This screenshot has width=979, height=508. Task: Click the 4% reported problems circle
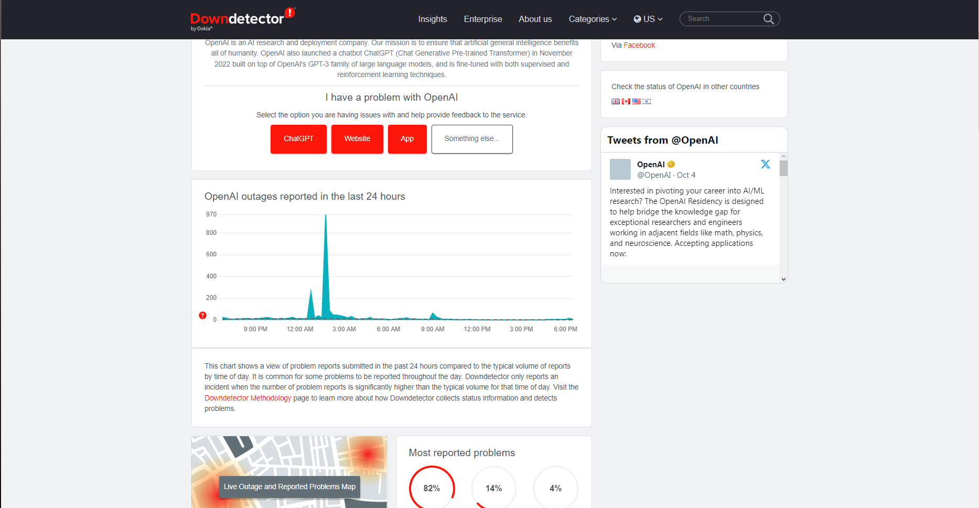[555, 488]
